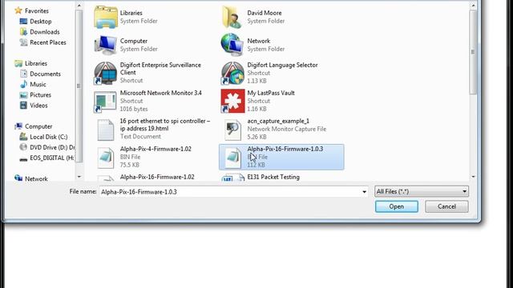Click the Computer icon in navigation pane
Screen dimensions: 513x288
18,126
